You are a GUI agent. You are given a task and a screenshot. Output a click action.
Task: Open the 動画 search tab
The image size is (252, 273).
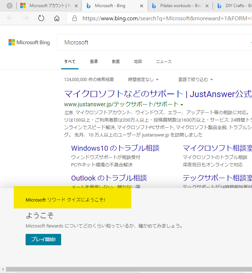click(x=116, y=61)
